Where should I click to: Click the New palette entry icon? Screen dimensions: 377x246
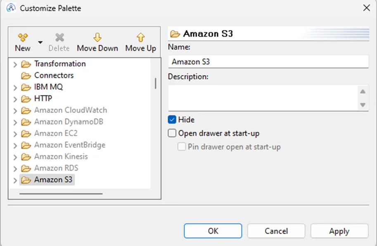pyautogui.click(x=23, y=37)
